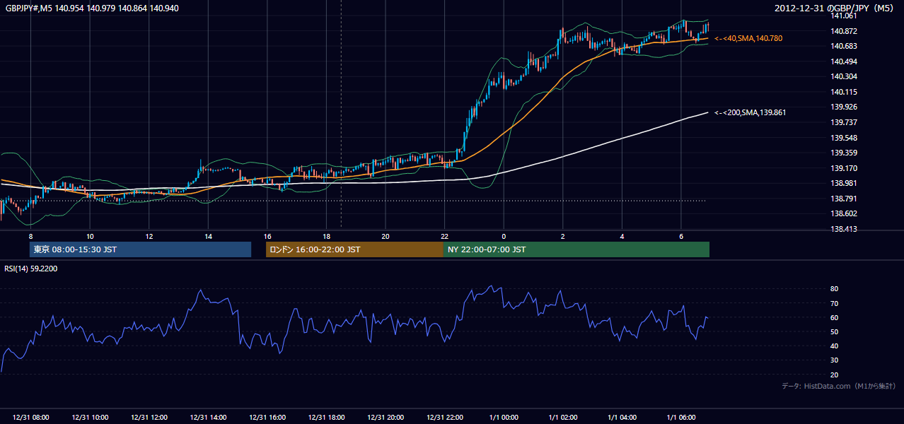Click price axis value 141.061

(843, 16)
